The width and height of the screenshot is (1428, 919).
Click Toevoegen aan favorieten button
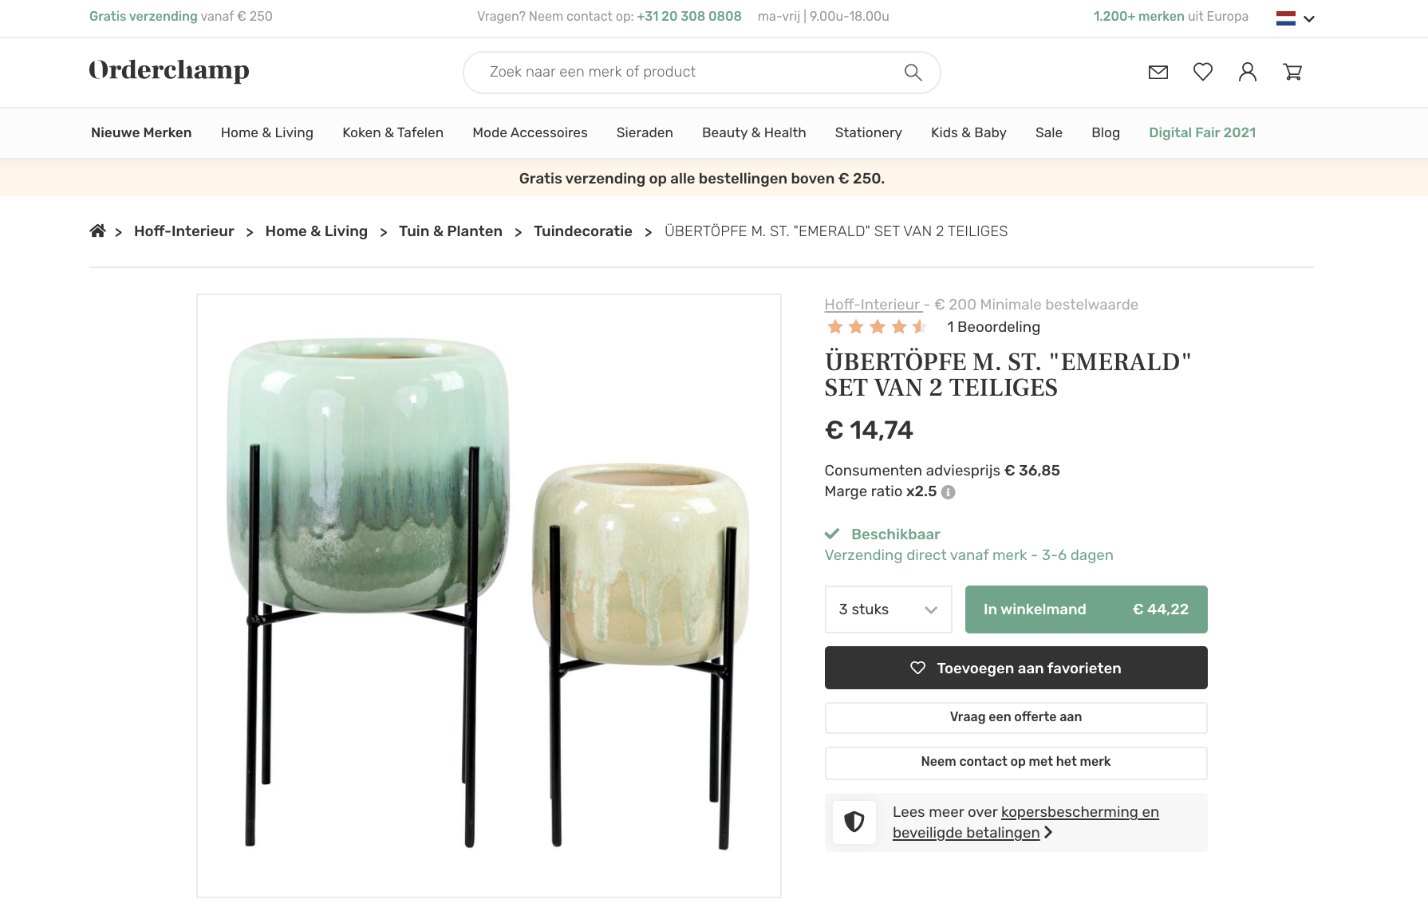point(1016,668)
